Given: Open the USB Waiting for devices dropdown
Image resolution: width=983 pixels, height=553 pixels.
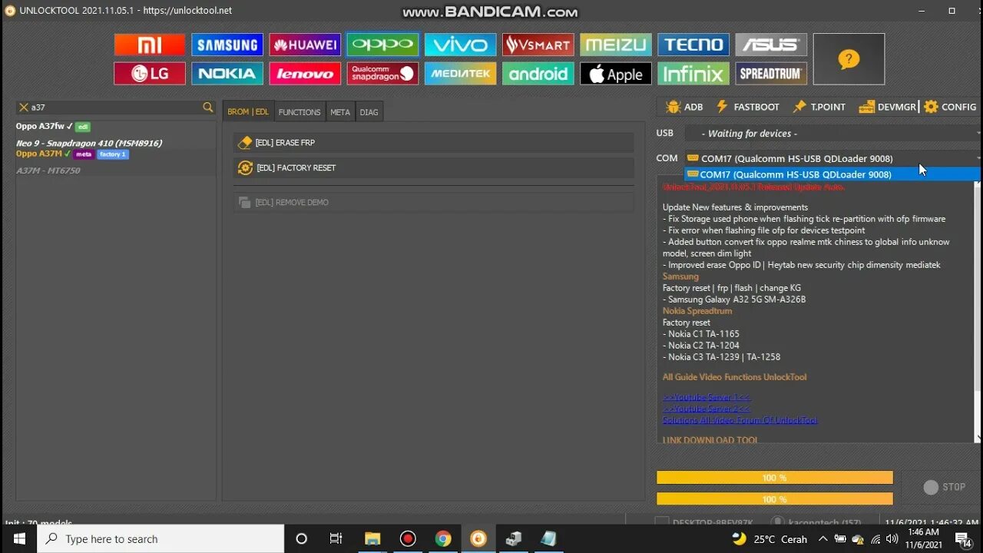Looking at the screenshot, I should pyautogui.click(x=832, y=134).
